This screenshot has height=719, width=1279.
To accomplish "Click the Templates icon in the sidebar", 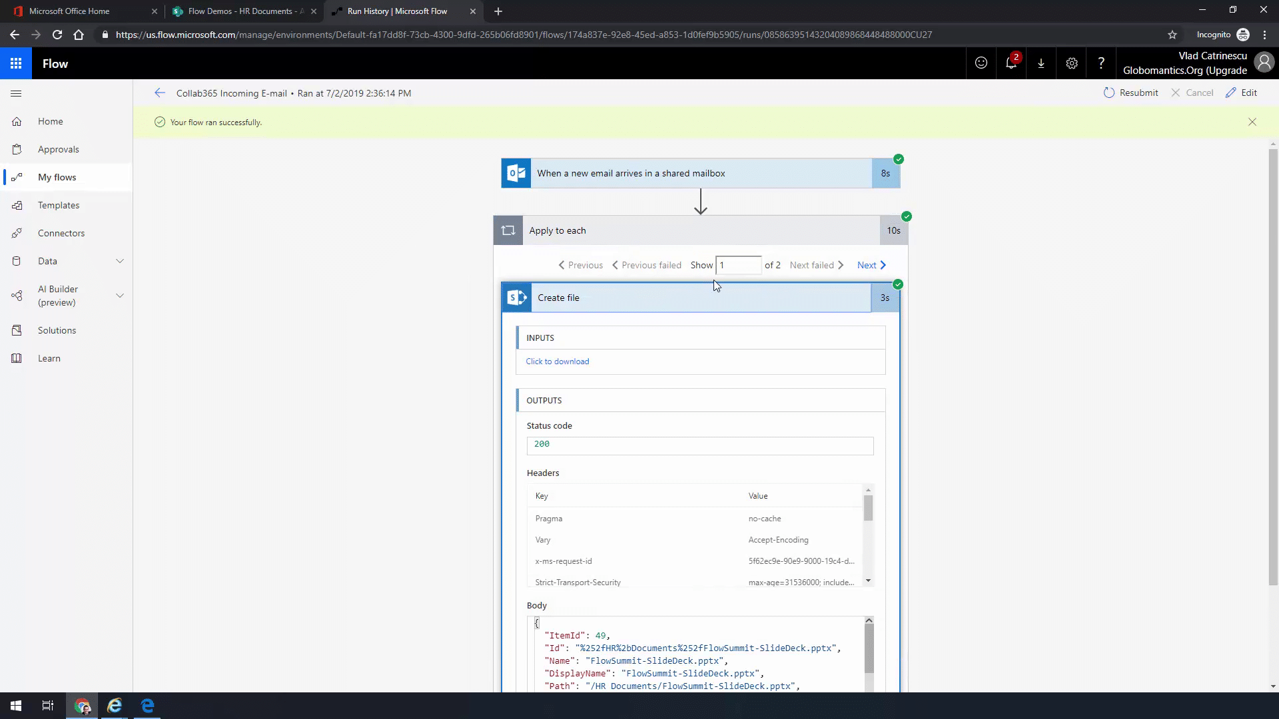I will (x=17, y=205).
